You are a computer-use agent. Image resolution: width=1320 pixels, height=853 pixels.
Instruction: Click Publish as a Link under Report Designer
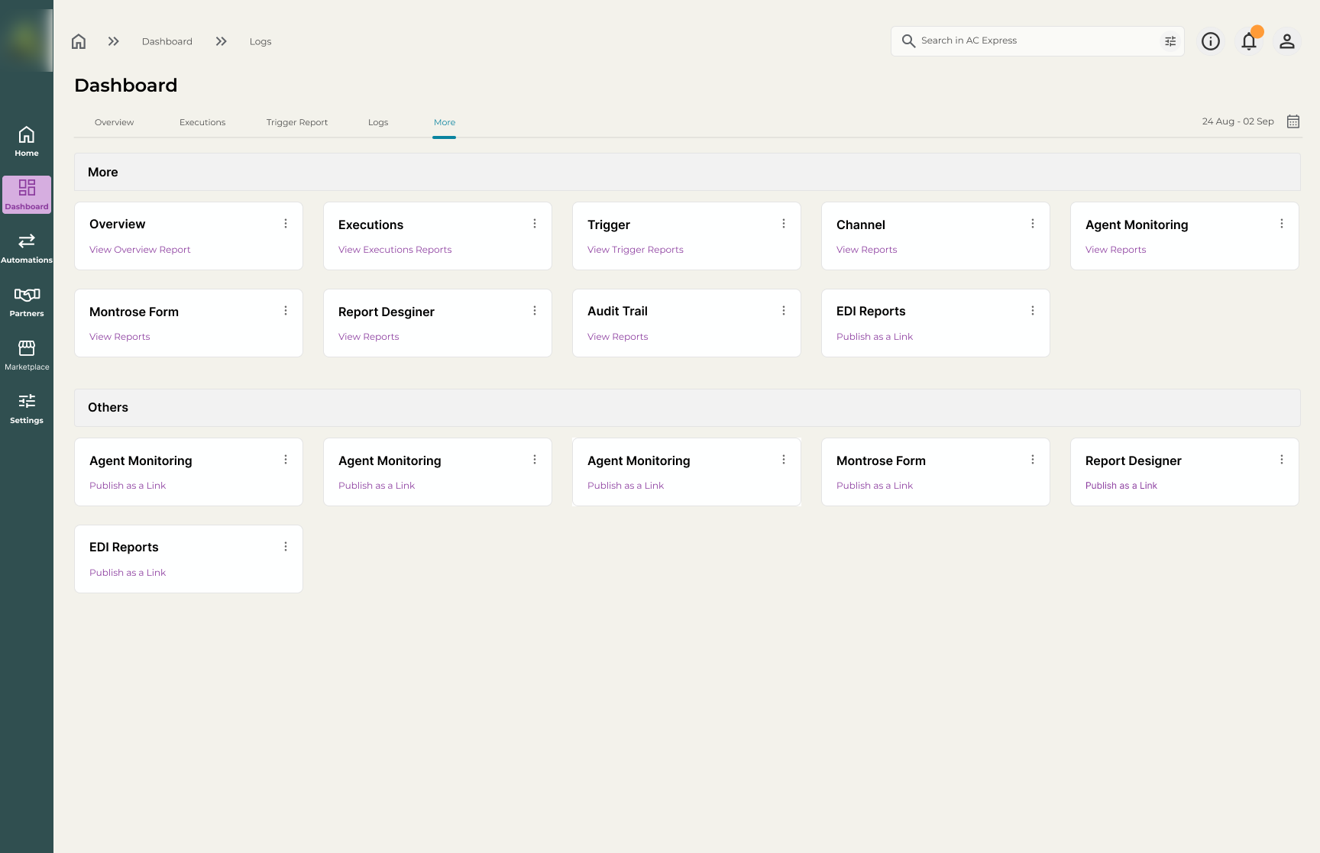tap(1121, 486)
